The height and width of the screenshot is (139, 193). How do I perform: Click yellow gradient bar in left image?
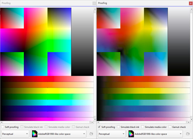(47, 91)
